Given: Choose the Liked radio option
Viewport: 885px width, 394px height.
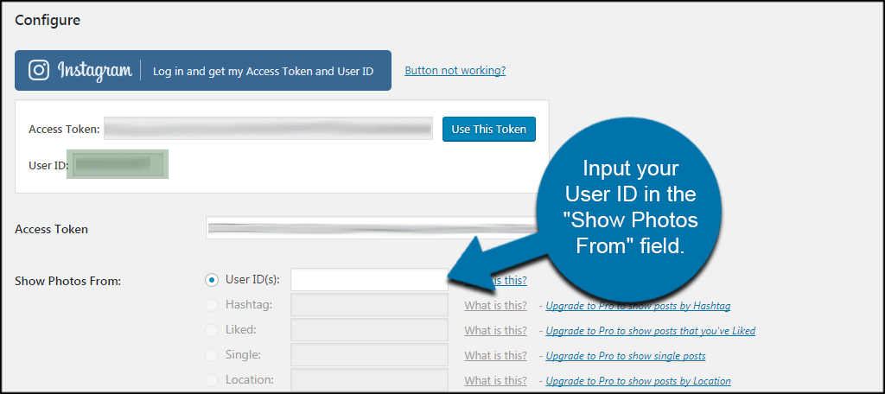Looking at the screenshot, I should pyautogui.click(x=212, y=330).
